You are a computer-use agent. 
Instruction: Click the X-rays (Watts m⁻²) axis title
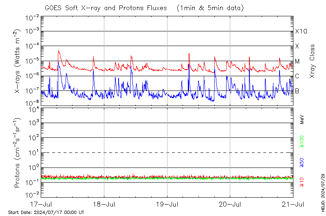(17, 61)
